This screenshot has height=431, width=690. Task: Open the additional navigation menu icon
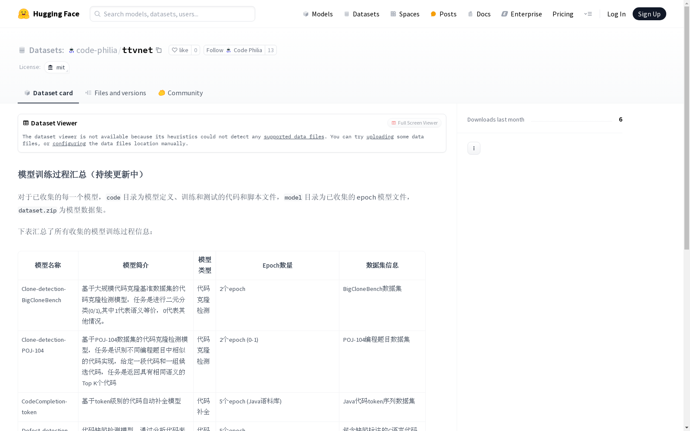(x=588, y=14)
